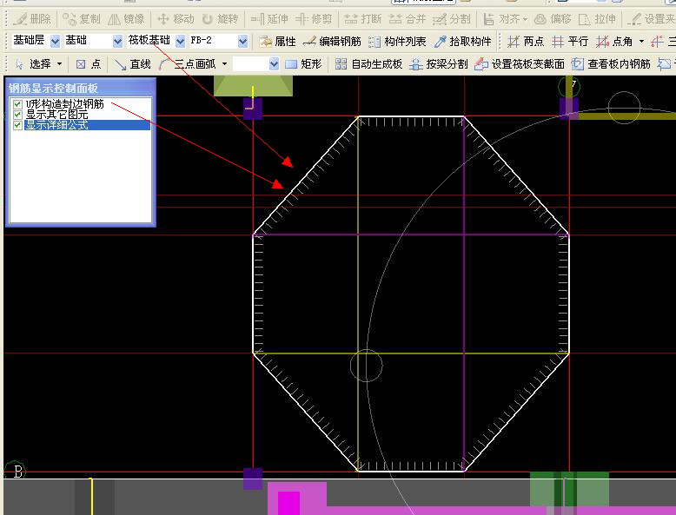676x515 pixels.
Task: Open the 基础层 floor dropdown
Action: pos(56,42)
